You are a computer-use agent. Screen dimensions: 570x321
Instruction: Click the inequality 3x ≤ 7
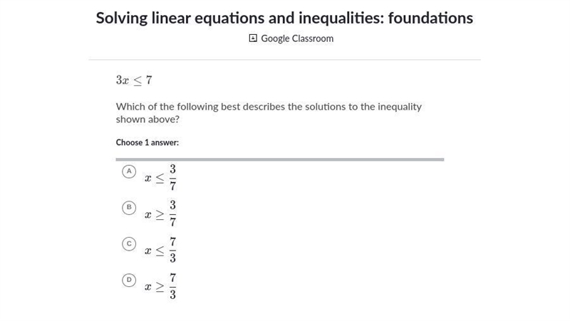tap(134, 80)
